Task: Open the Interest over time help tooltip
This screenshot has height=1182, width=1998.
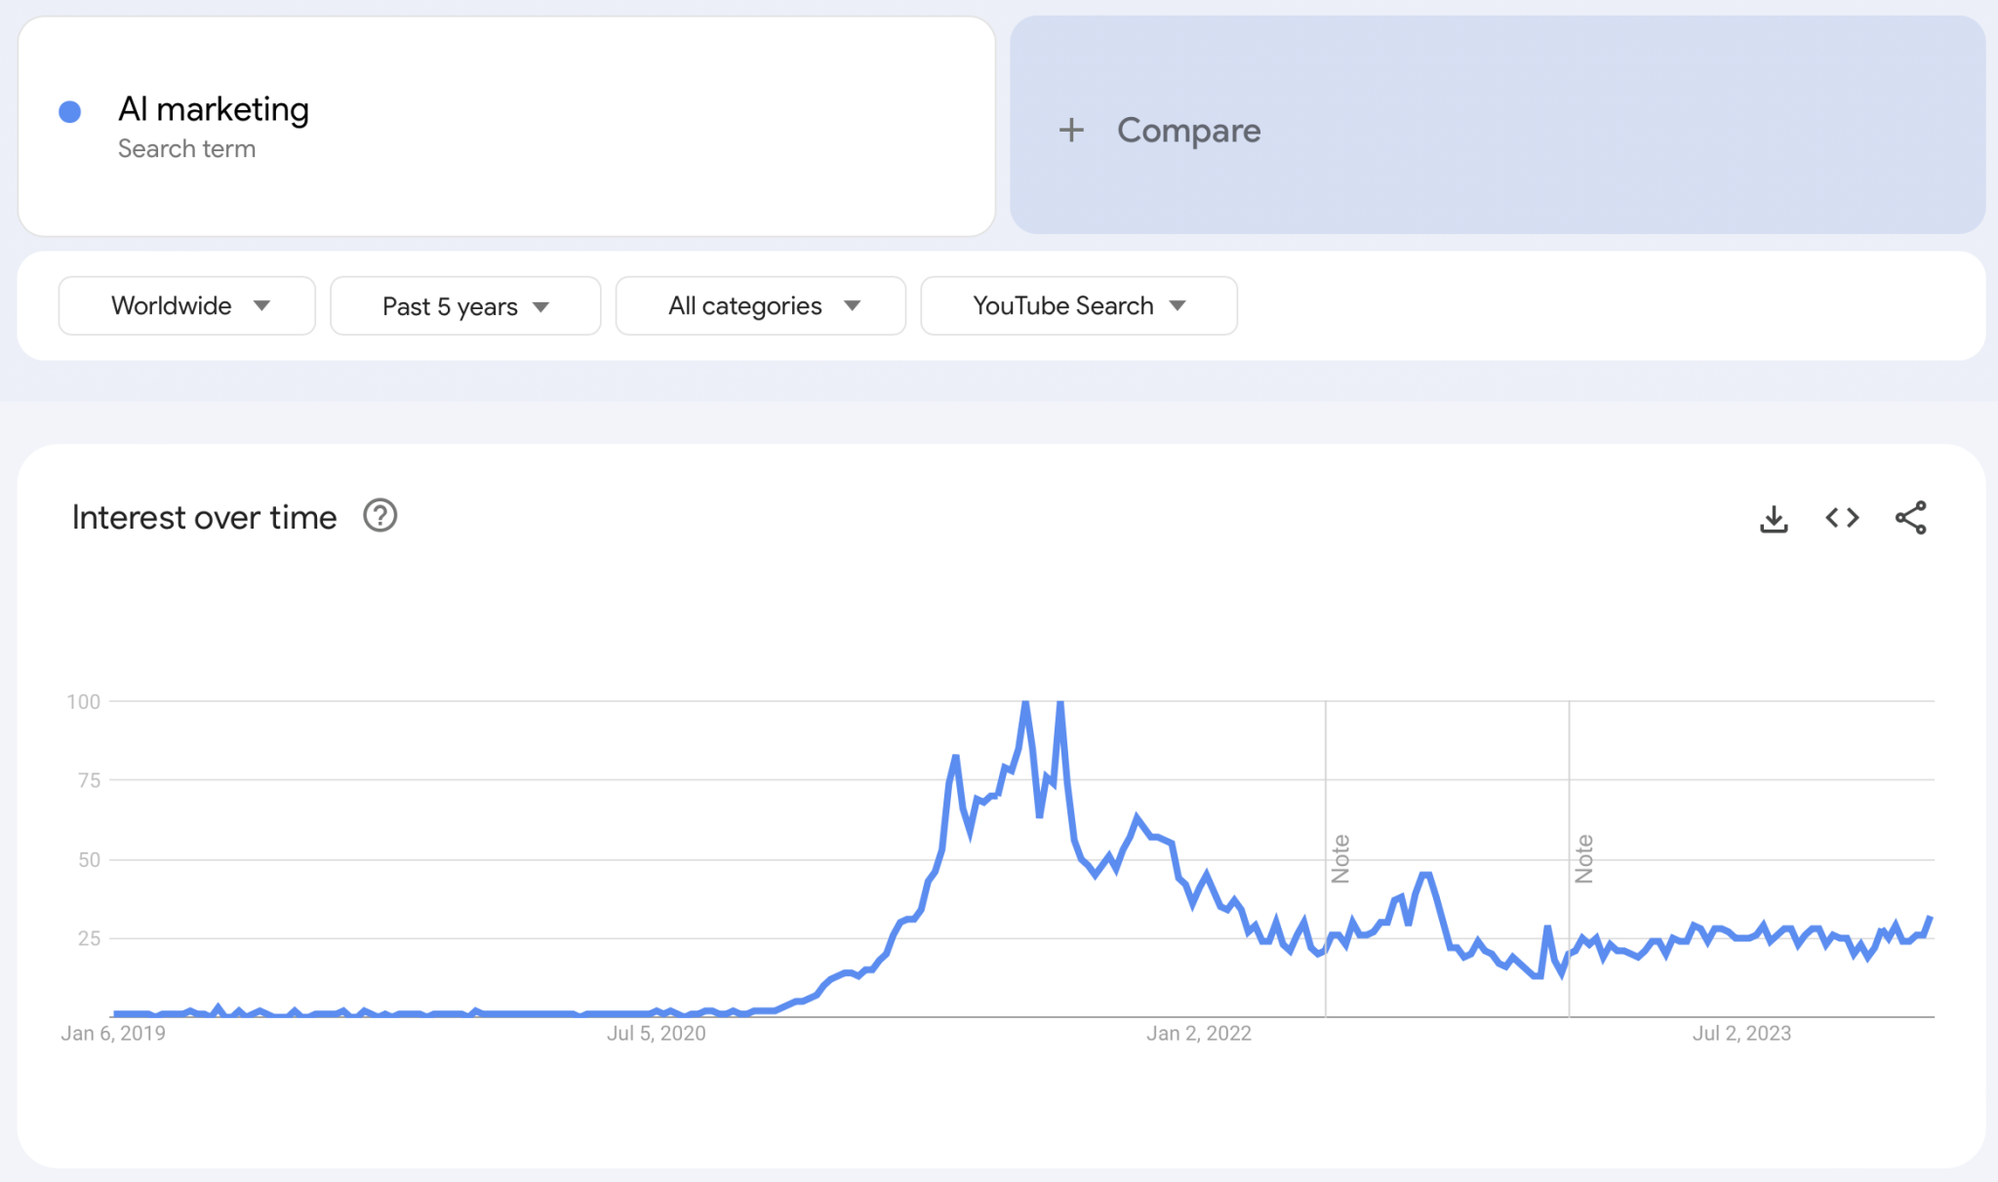Action: 380,516
